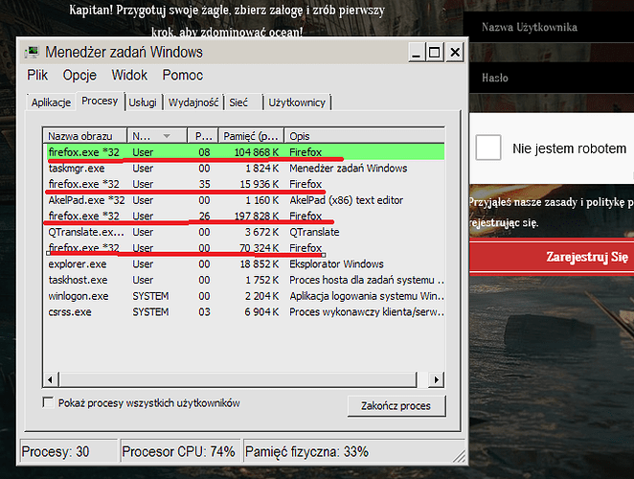Sort by Pamięć column header
This screenshot has height=479, width=634.
click(251, 136)
